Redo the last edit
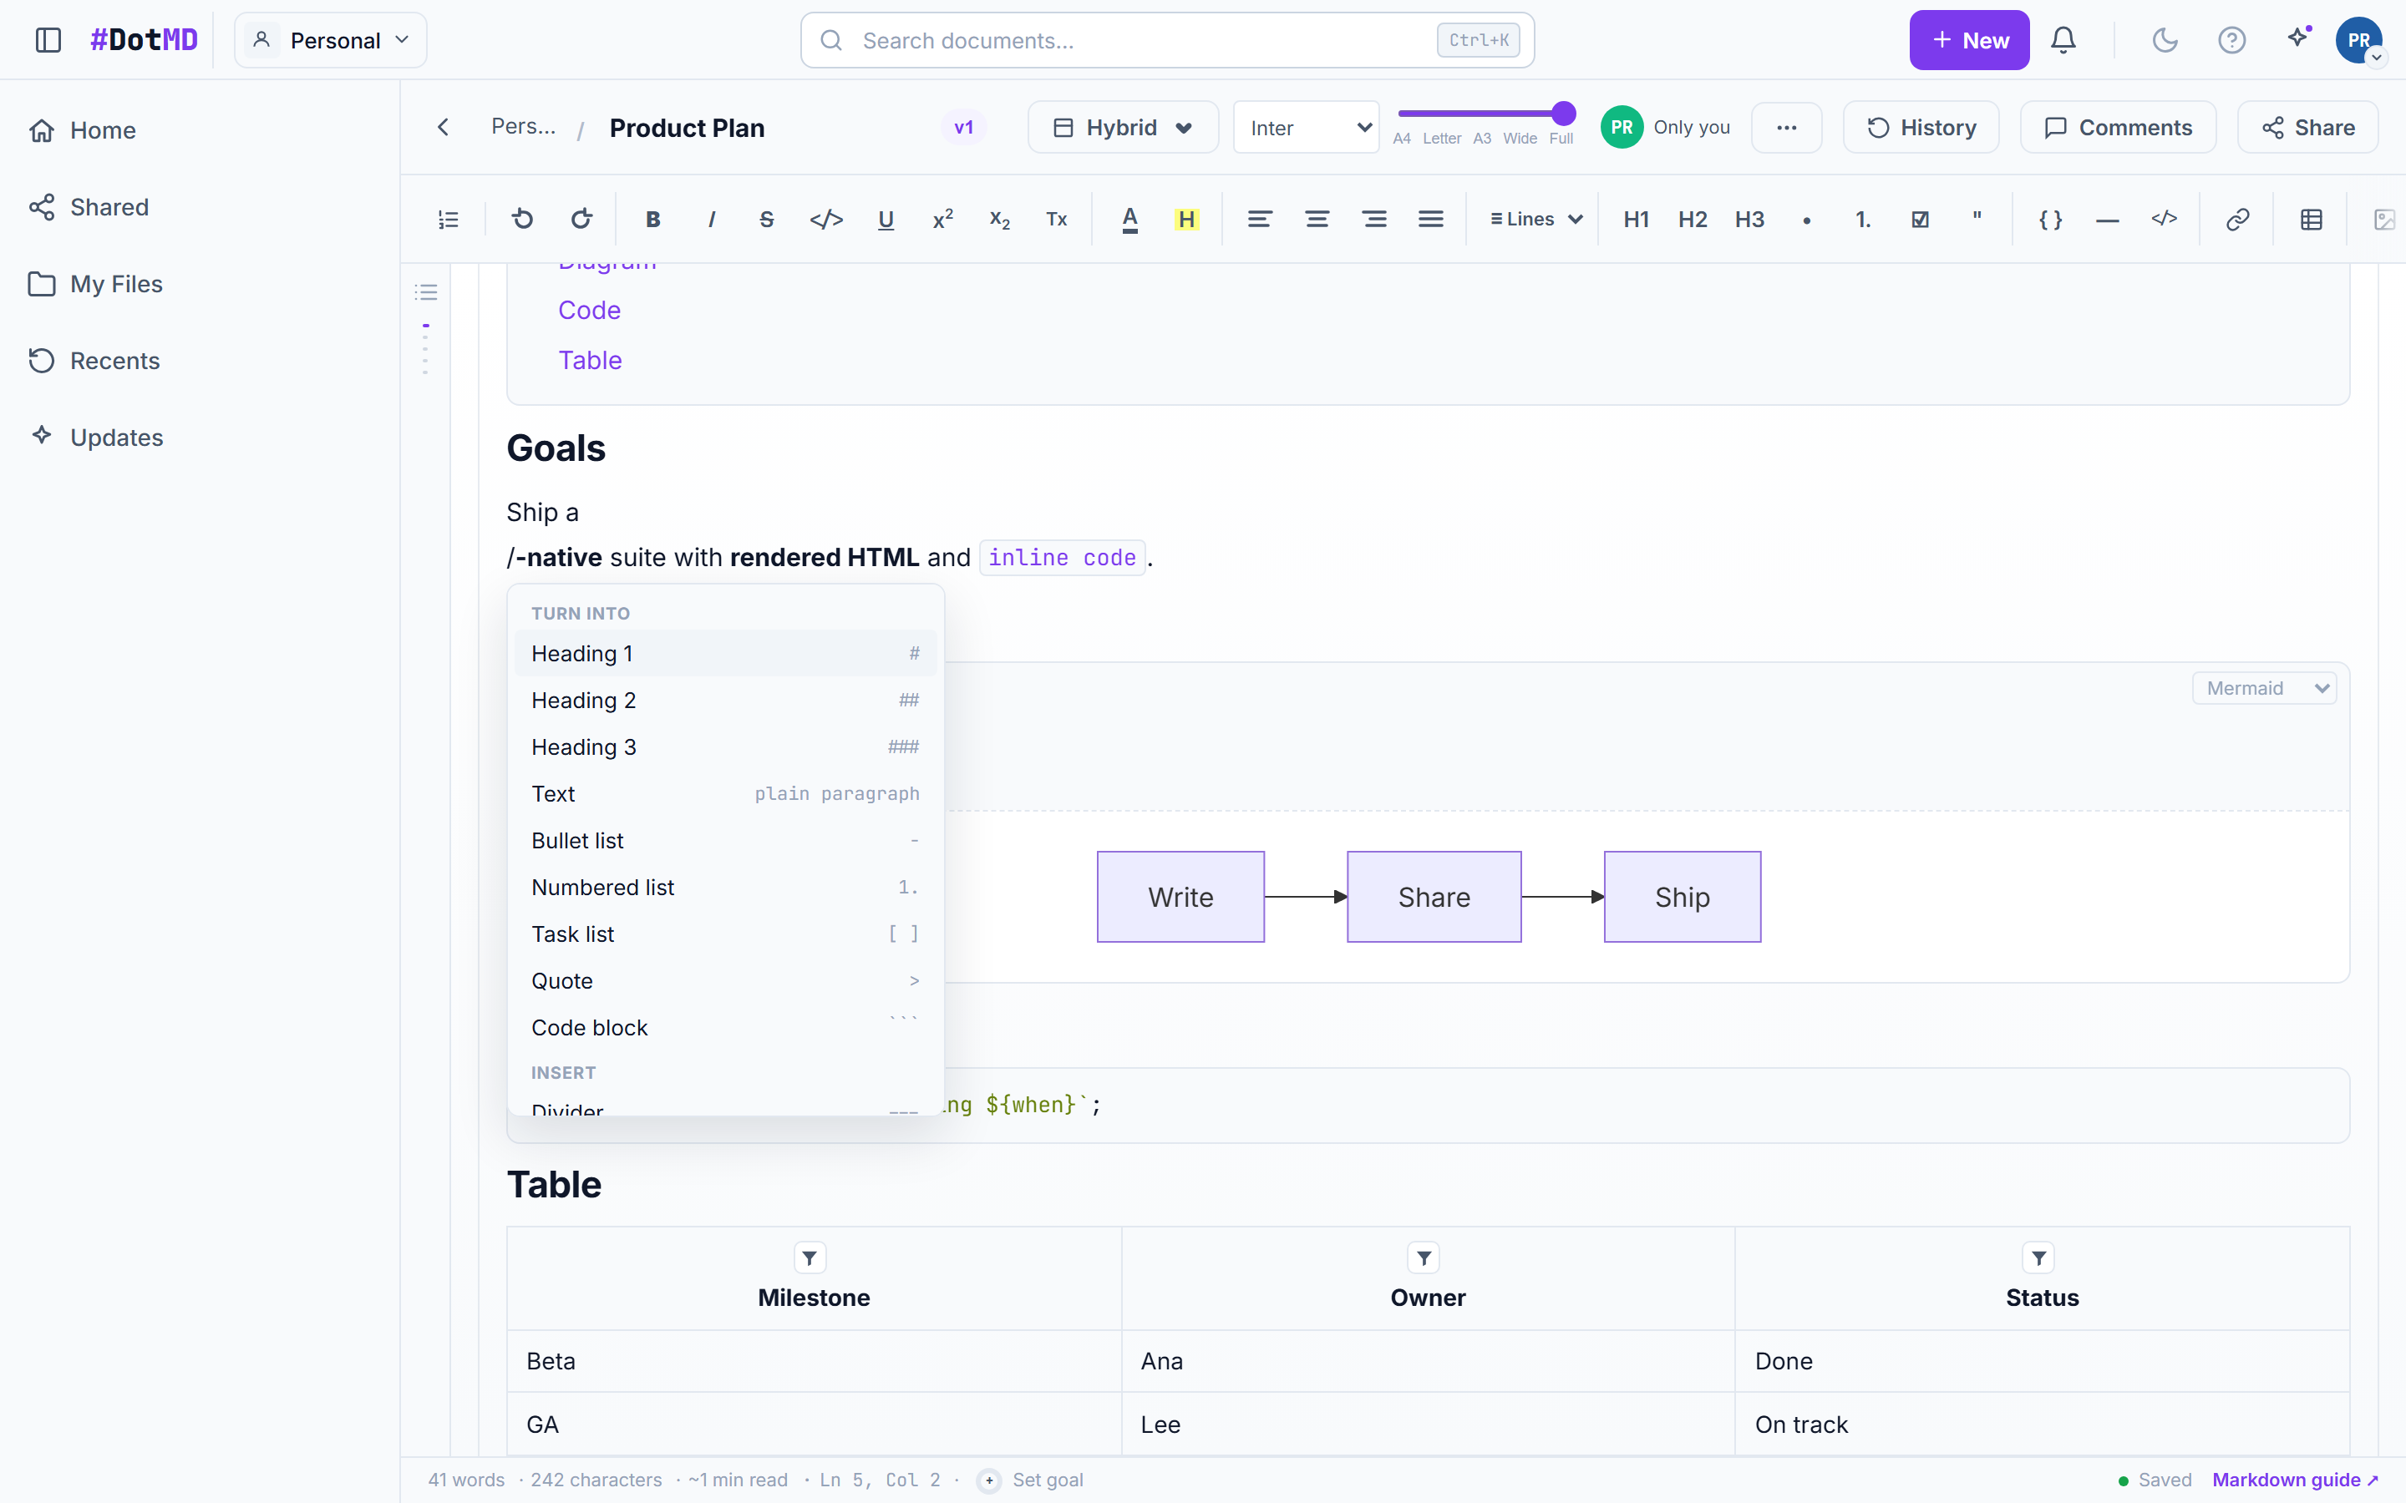2406x1503 pixels. point(581,219)
